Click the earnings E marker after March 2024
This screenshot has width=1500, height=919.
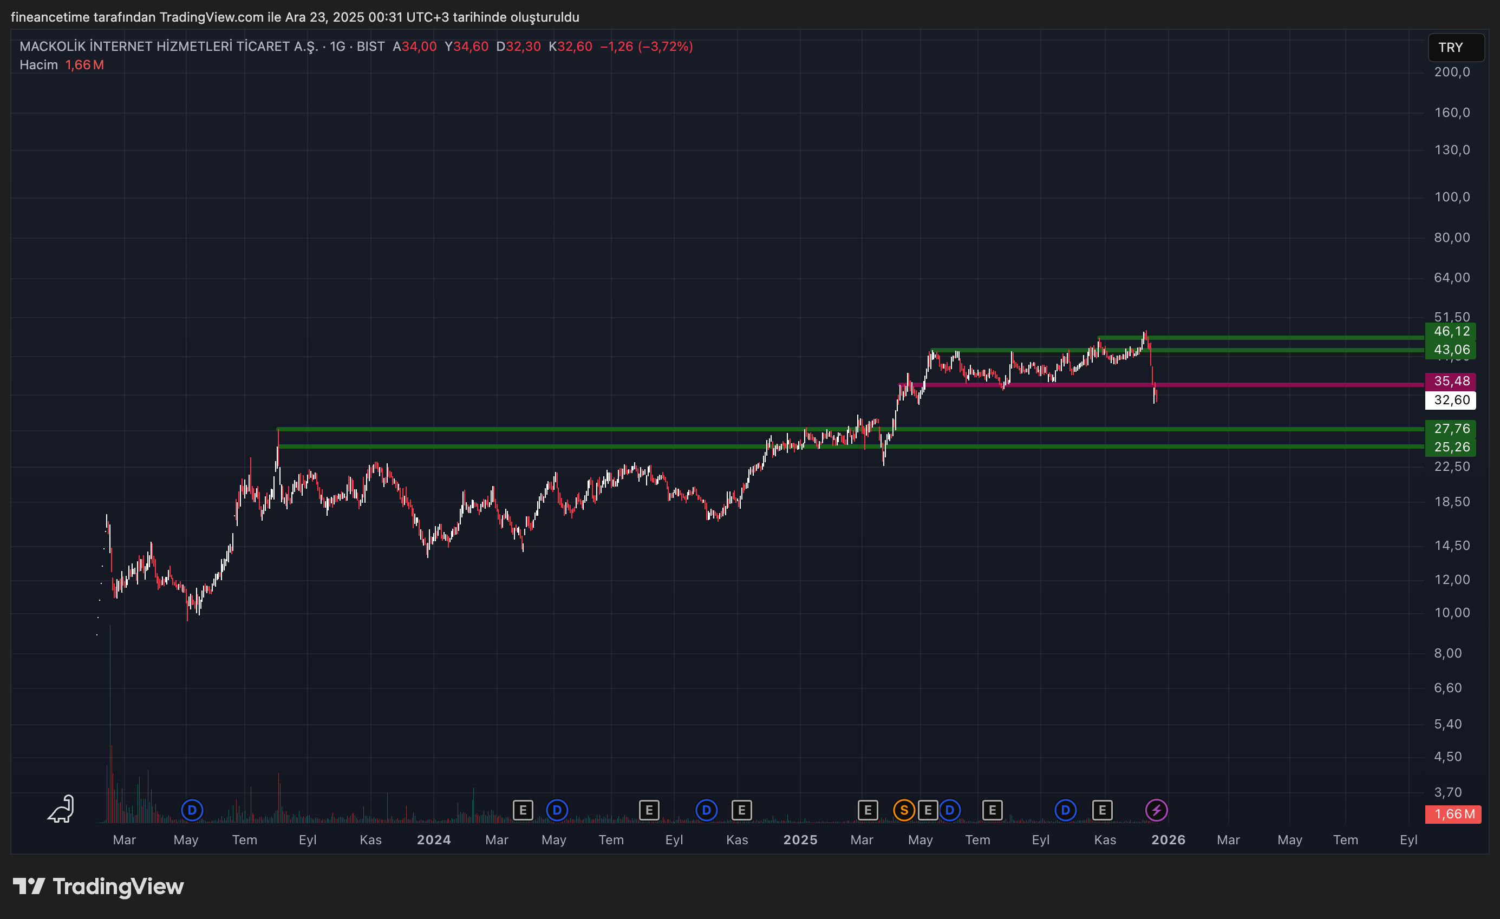(x=523, y=810)
